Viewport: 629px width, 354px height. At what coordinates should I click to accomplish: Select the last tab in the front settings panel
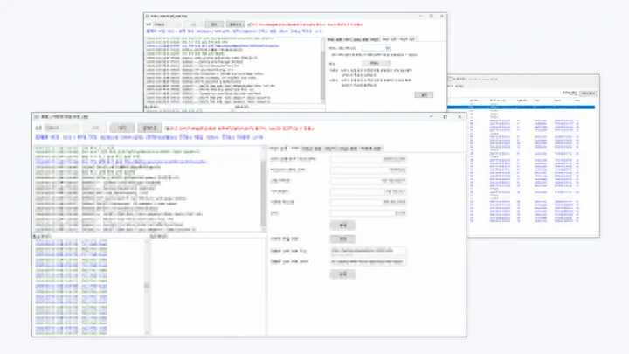coord(370,149)
